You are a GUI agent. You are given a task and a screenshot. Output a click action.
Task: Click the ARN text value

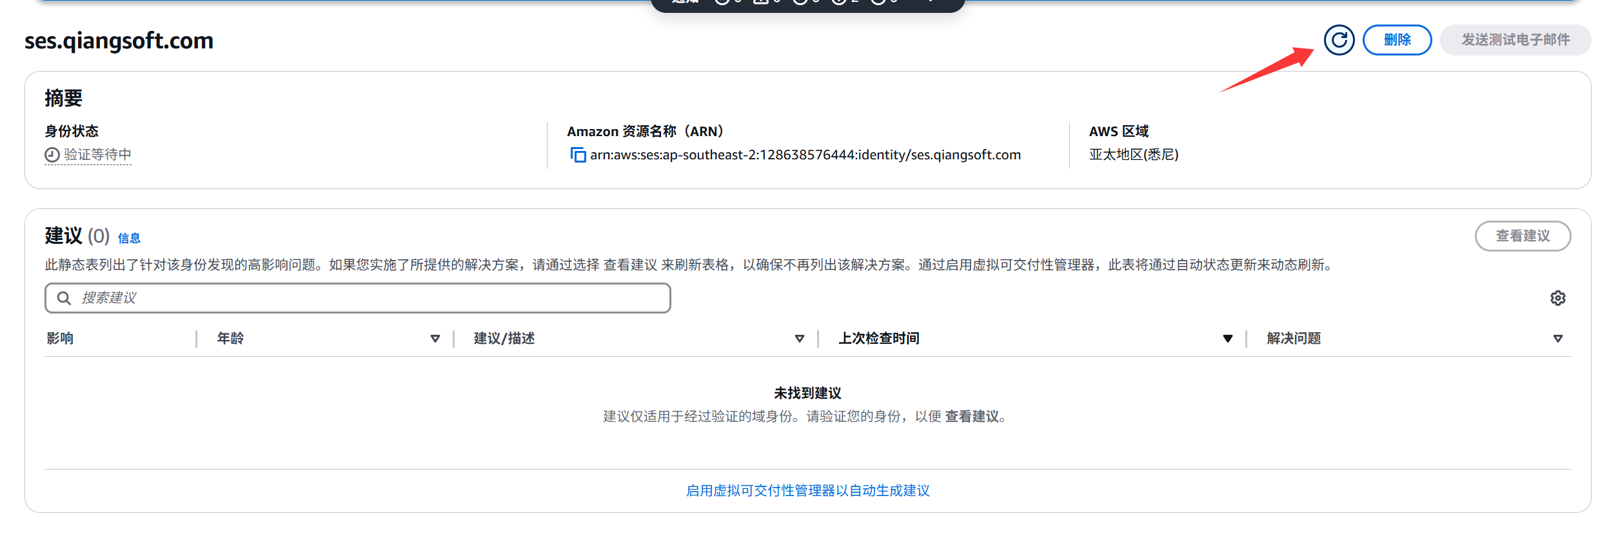point(805,155)
